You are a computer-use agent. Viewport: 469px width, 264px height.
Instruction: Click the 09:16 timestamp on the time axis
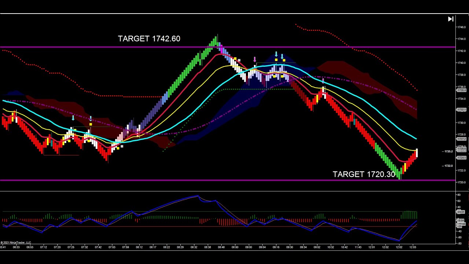(x=276, y=247)
